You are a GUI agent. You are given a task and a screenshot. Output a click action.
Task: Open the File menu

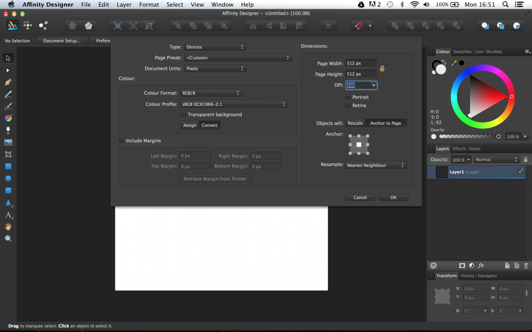coord(86,4)
